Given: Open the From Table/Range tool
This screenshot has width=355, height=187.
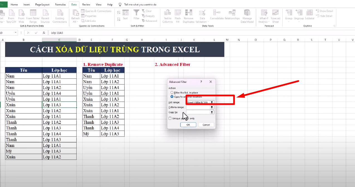Looking at the screenshot, I should [33, 16].
